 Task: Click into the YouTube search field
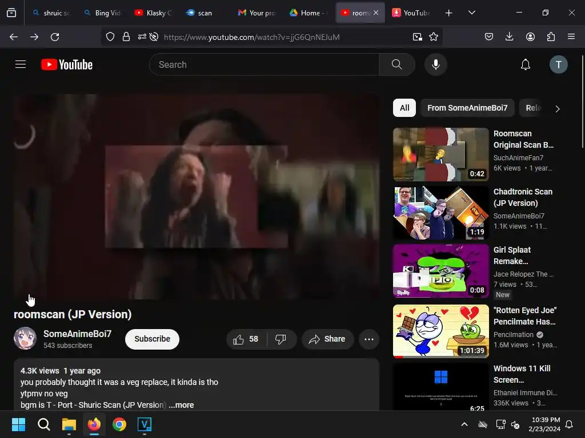264,64
